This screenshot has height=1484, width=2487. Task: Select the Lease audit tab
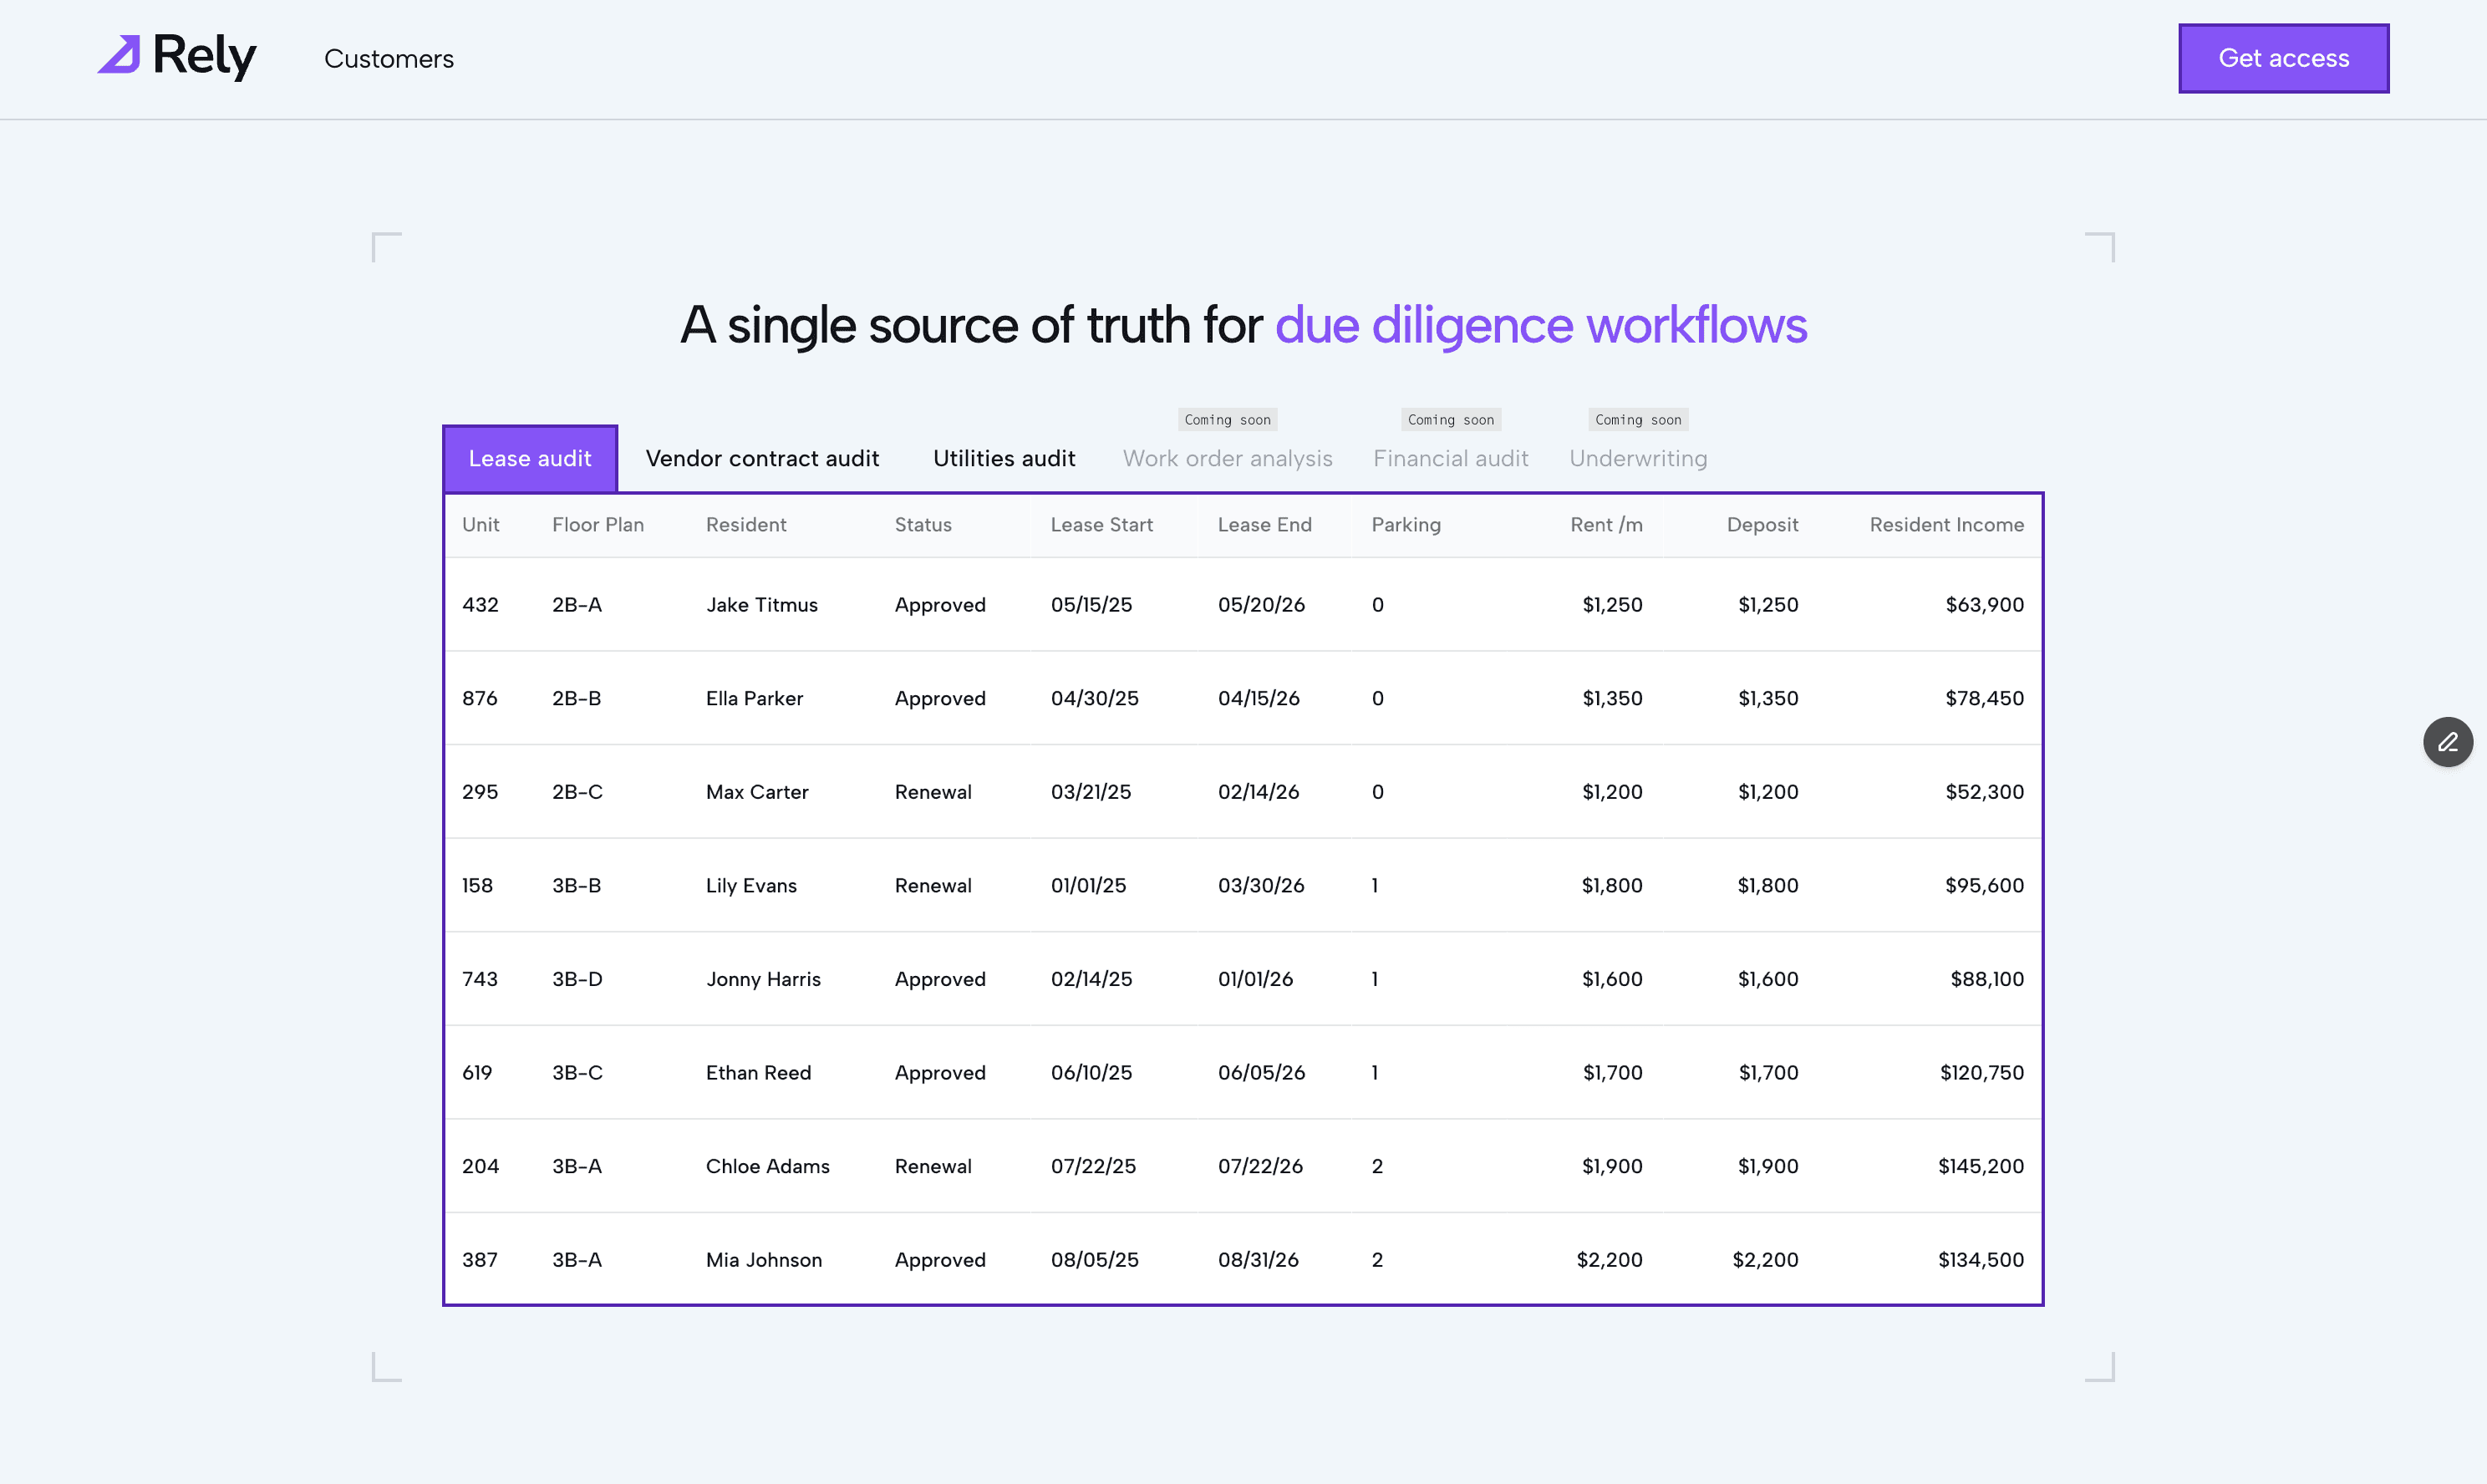(530, 459)
